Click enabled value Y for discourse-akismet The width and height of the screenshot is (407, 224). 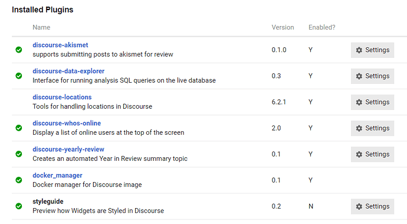pos(310,50)
